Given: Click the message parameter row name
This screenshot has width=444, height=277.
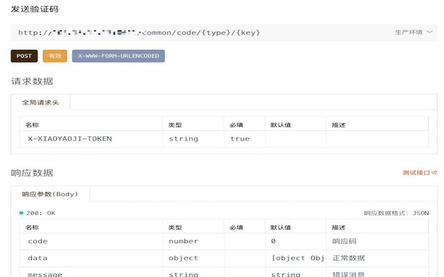Looking at the screenshot, I should 44,274.
